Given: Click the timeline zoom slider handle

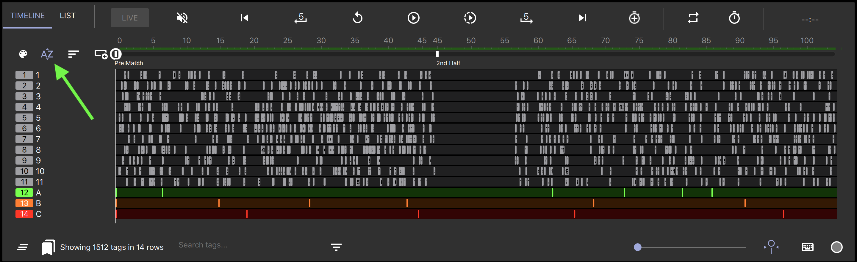Looking at the screenshot, I should coord(637,247).
